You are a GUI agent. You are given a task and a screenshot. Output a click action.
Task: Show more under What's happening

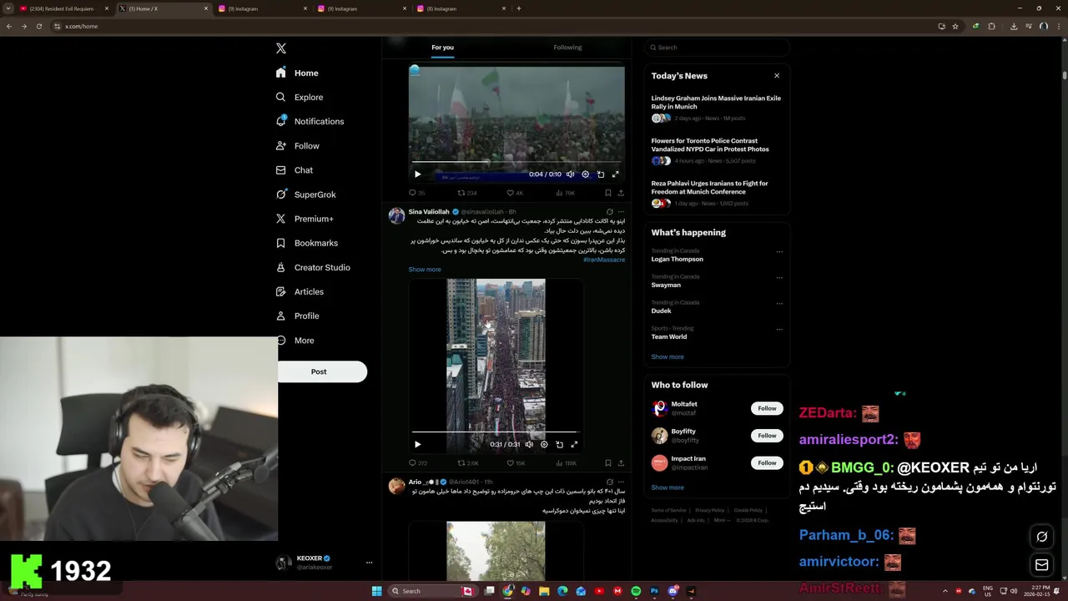point(667,356)
